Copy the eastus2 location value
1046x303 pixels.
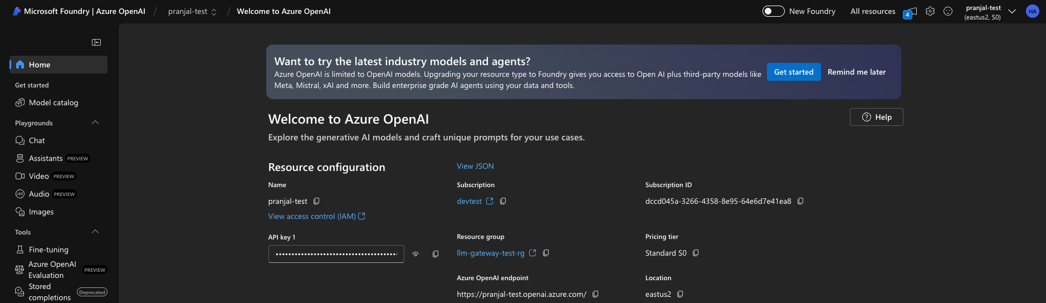pyautogui.click(x=680, y=294)
